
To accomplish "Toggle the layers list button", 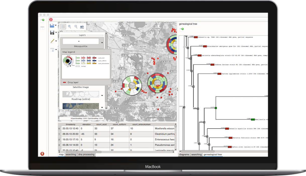I will [63, 26].
